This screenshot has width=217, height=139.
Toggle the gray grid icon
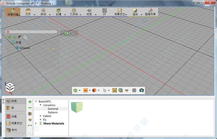point(134,90)
